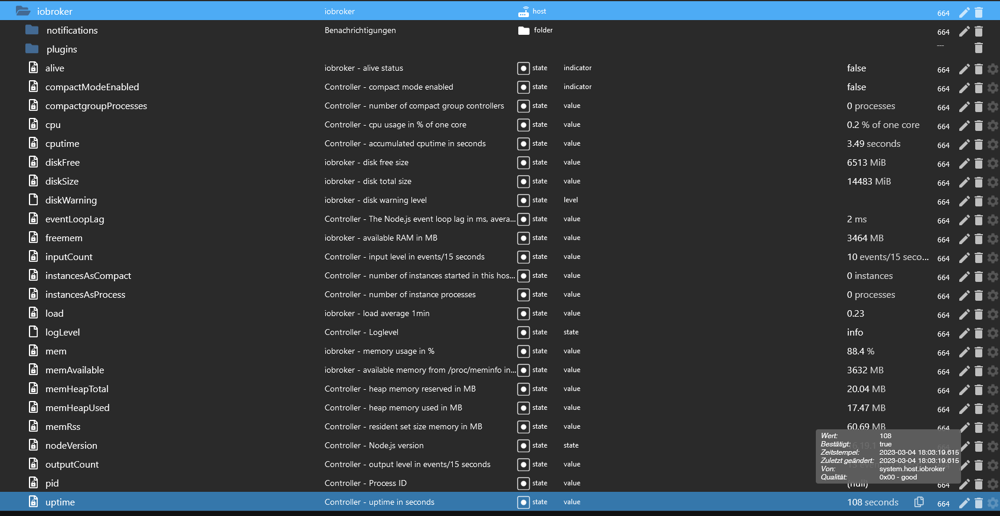Edit the uptime state object
Screen dimensions: 1000x516
(964, 503)
